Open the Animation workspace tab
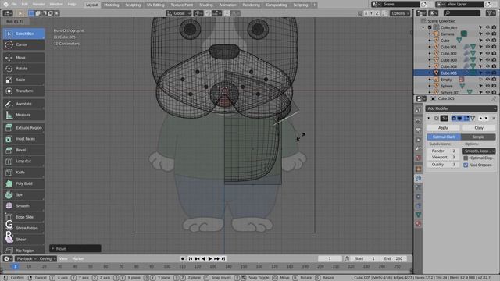Screen dimensions: 500x281 click(227, 5)
